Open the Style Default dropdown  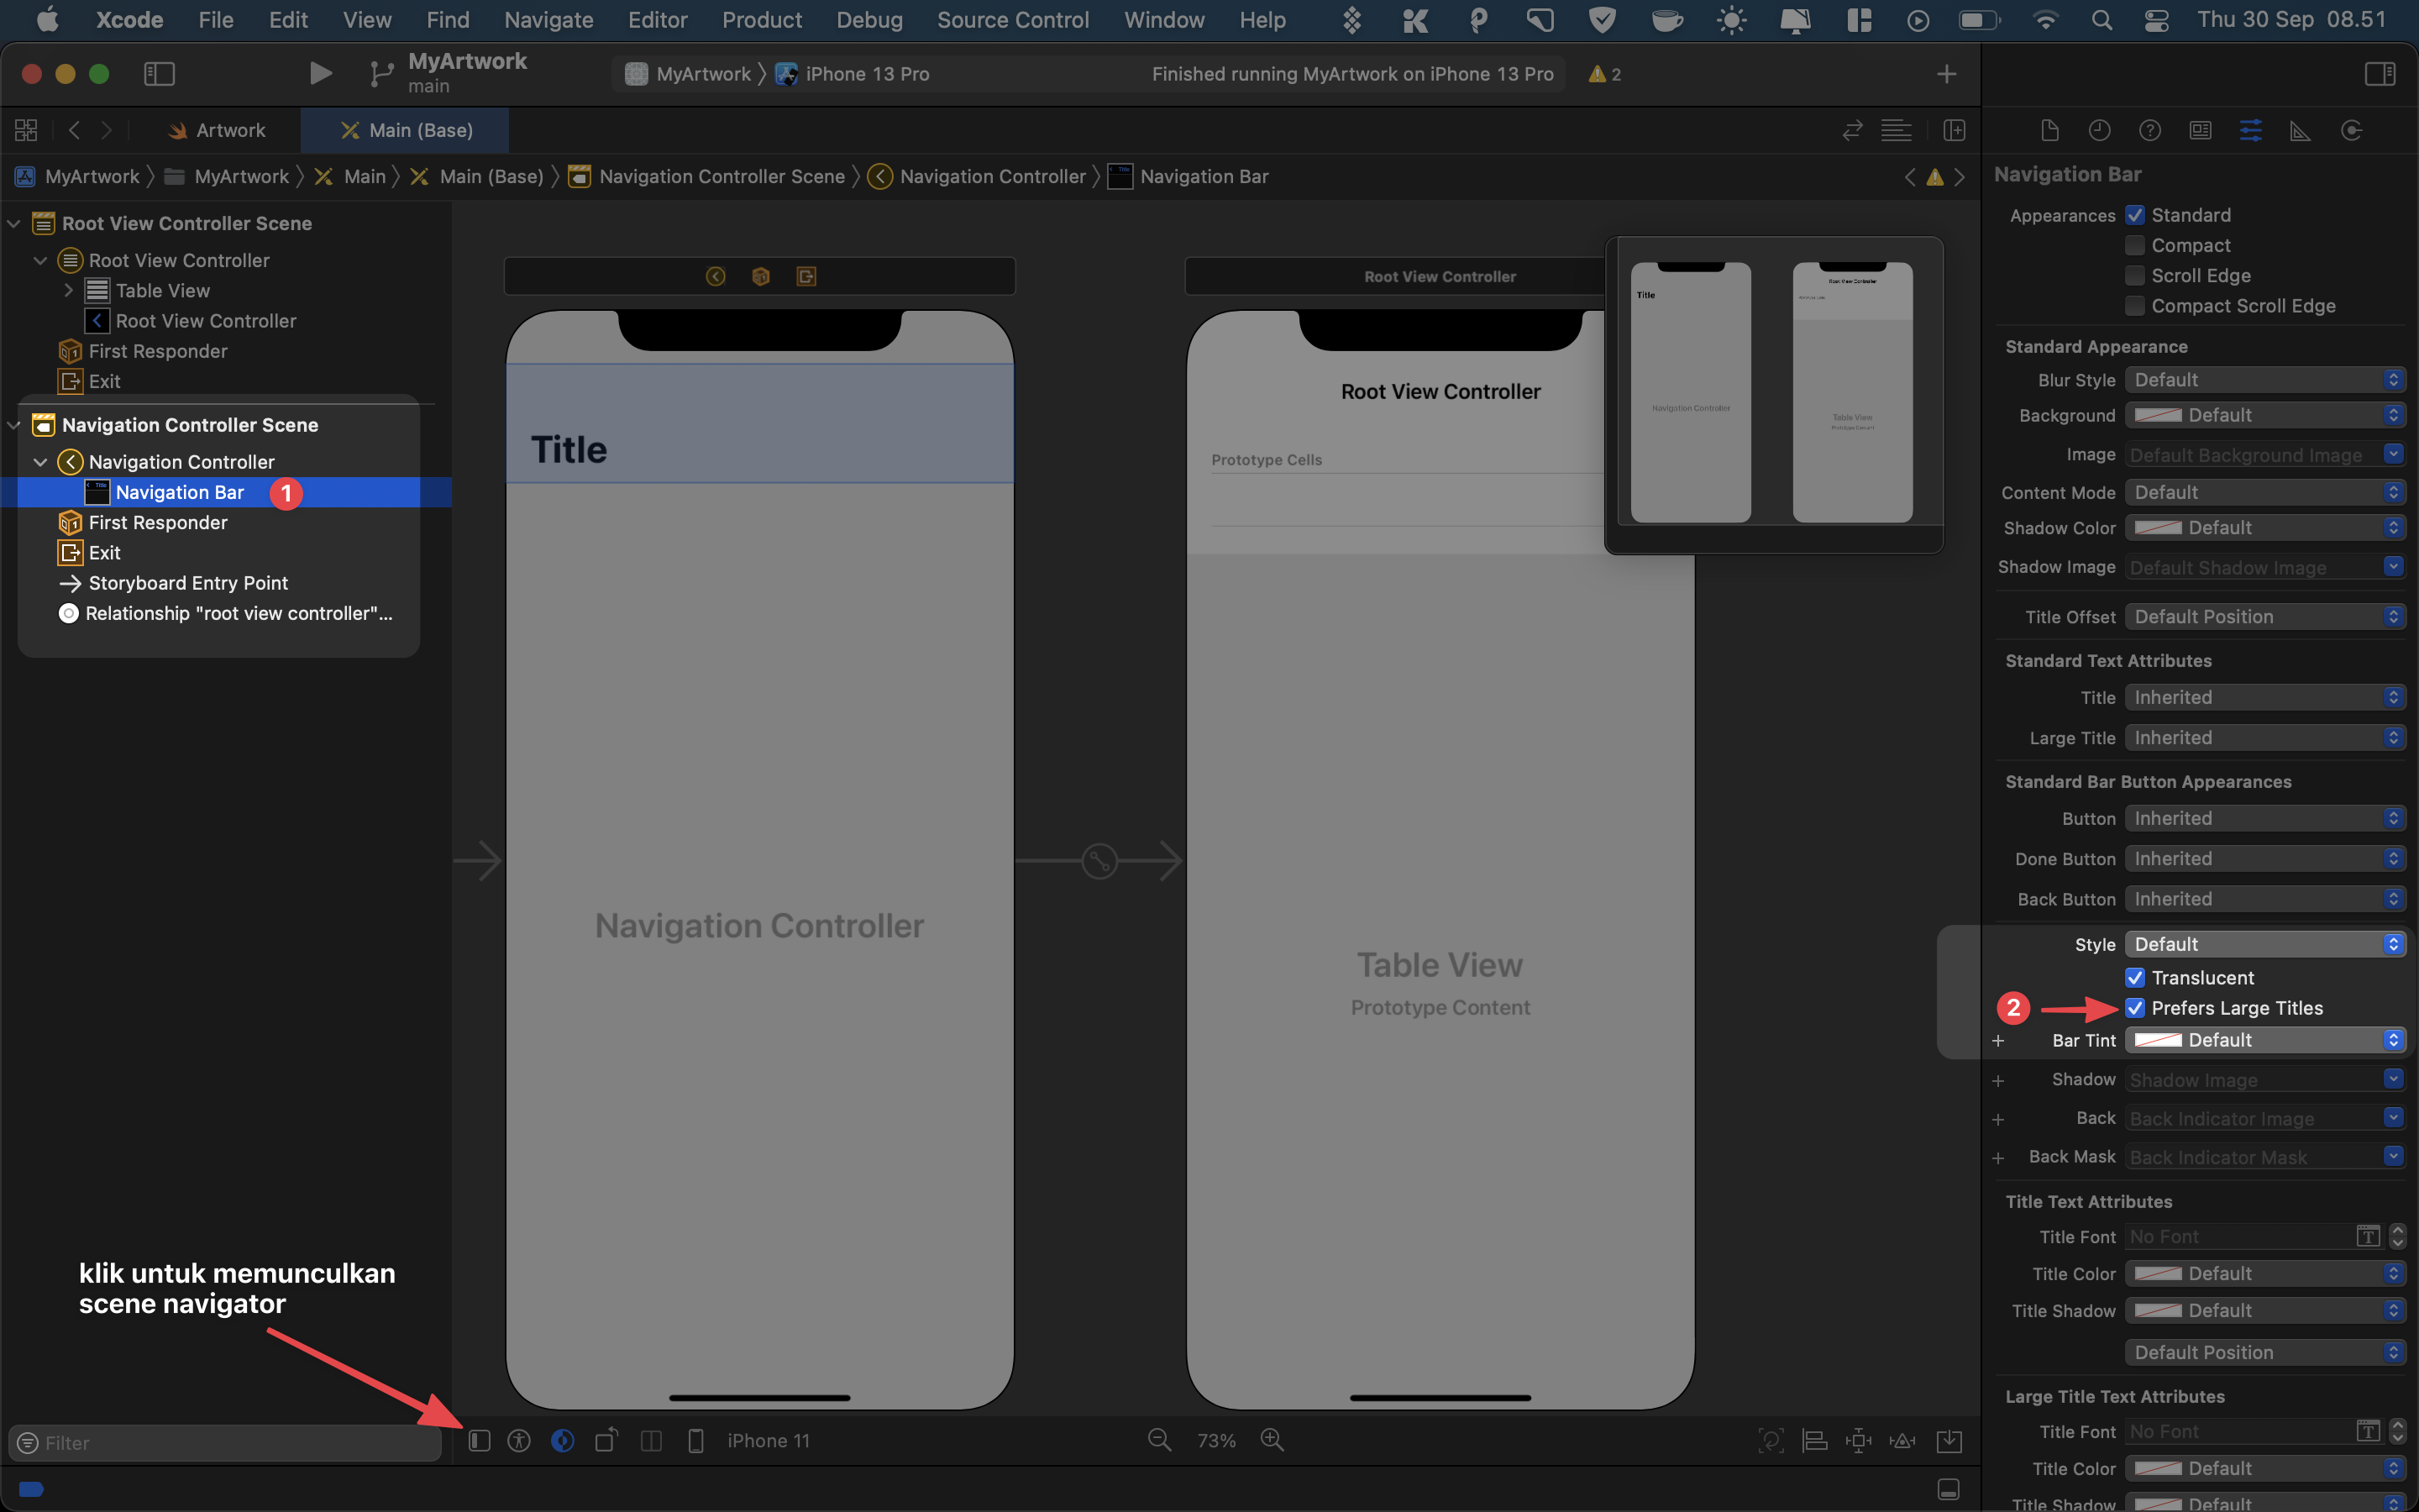coord(2264,944)
